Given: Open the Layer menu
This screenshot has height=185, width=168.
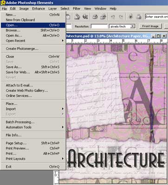Looking at the screenshot, I should 52,9.
